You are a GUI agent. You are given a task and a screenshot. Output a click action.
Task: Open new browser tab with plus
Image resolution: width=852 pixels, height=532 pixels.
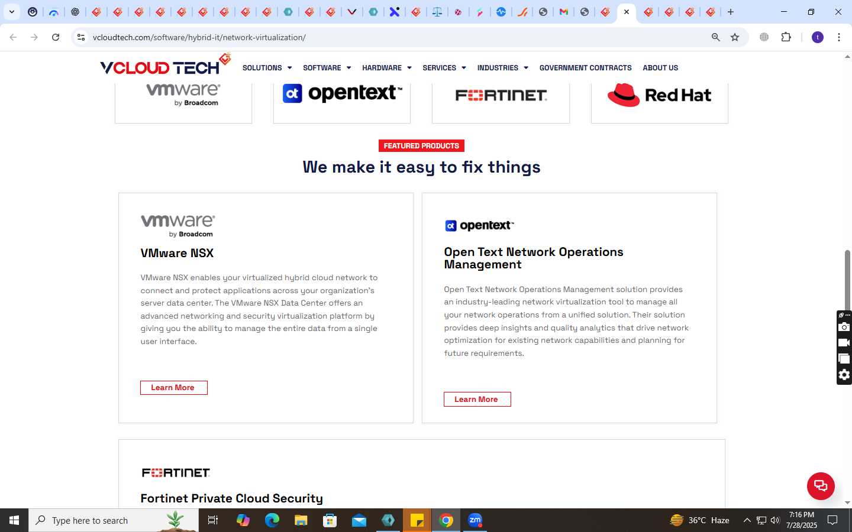pos(731,12)
